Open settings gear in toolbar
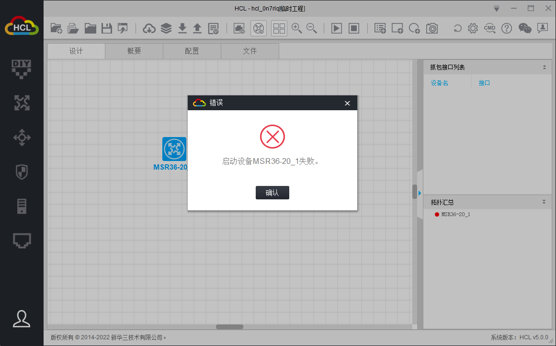This screenshot has height=346, width=556. (x=473, y=28)
